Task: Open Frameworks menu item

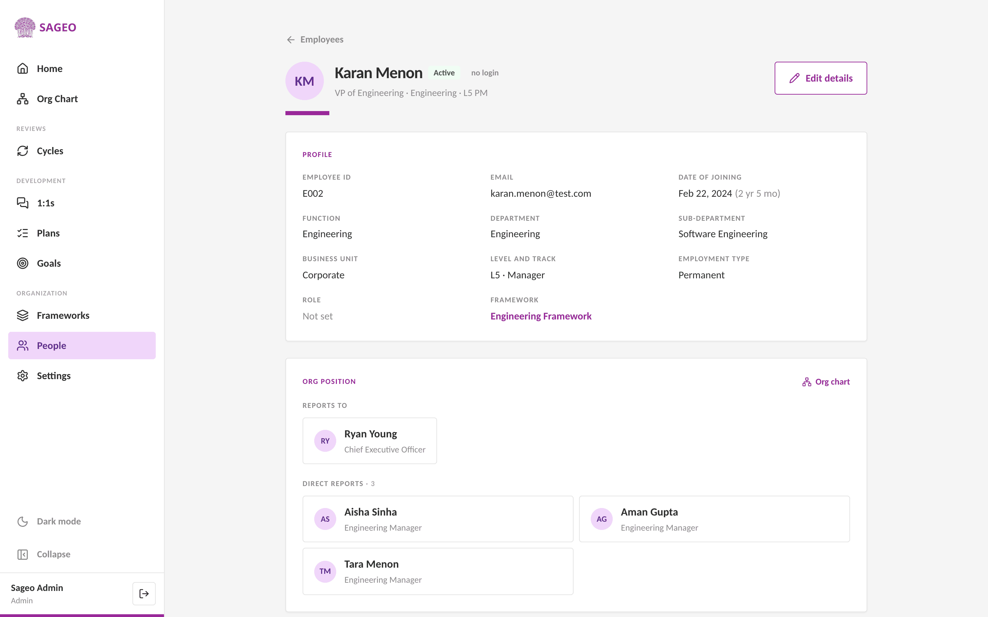Action: [82, 315]
